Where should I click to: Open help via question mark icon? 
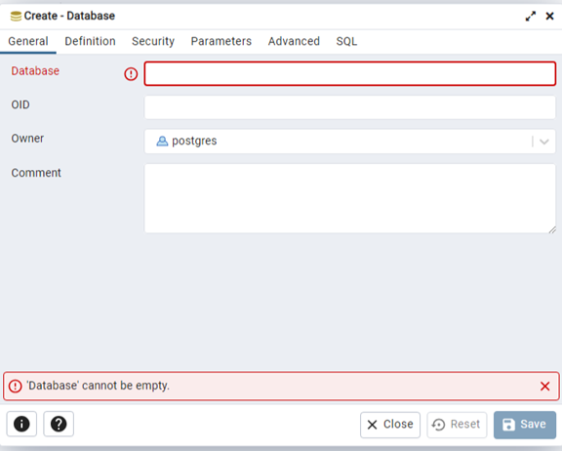[x=59, y=424]
